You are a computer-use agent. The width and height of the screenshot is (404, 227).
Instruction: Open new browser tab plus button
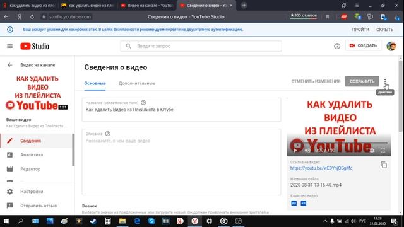click(244, 5)
